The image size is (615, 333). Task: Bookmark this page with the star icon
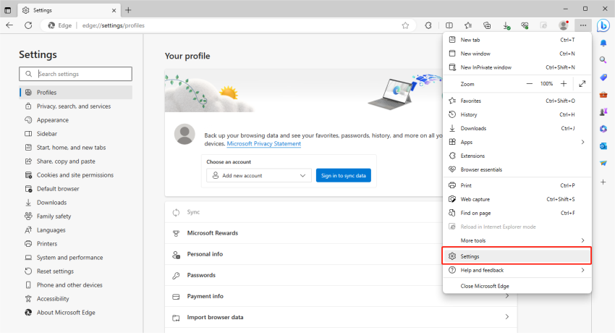click(405, 25)
